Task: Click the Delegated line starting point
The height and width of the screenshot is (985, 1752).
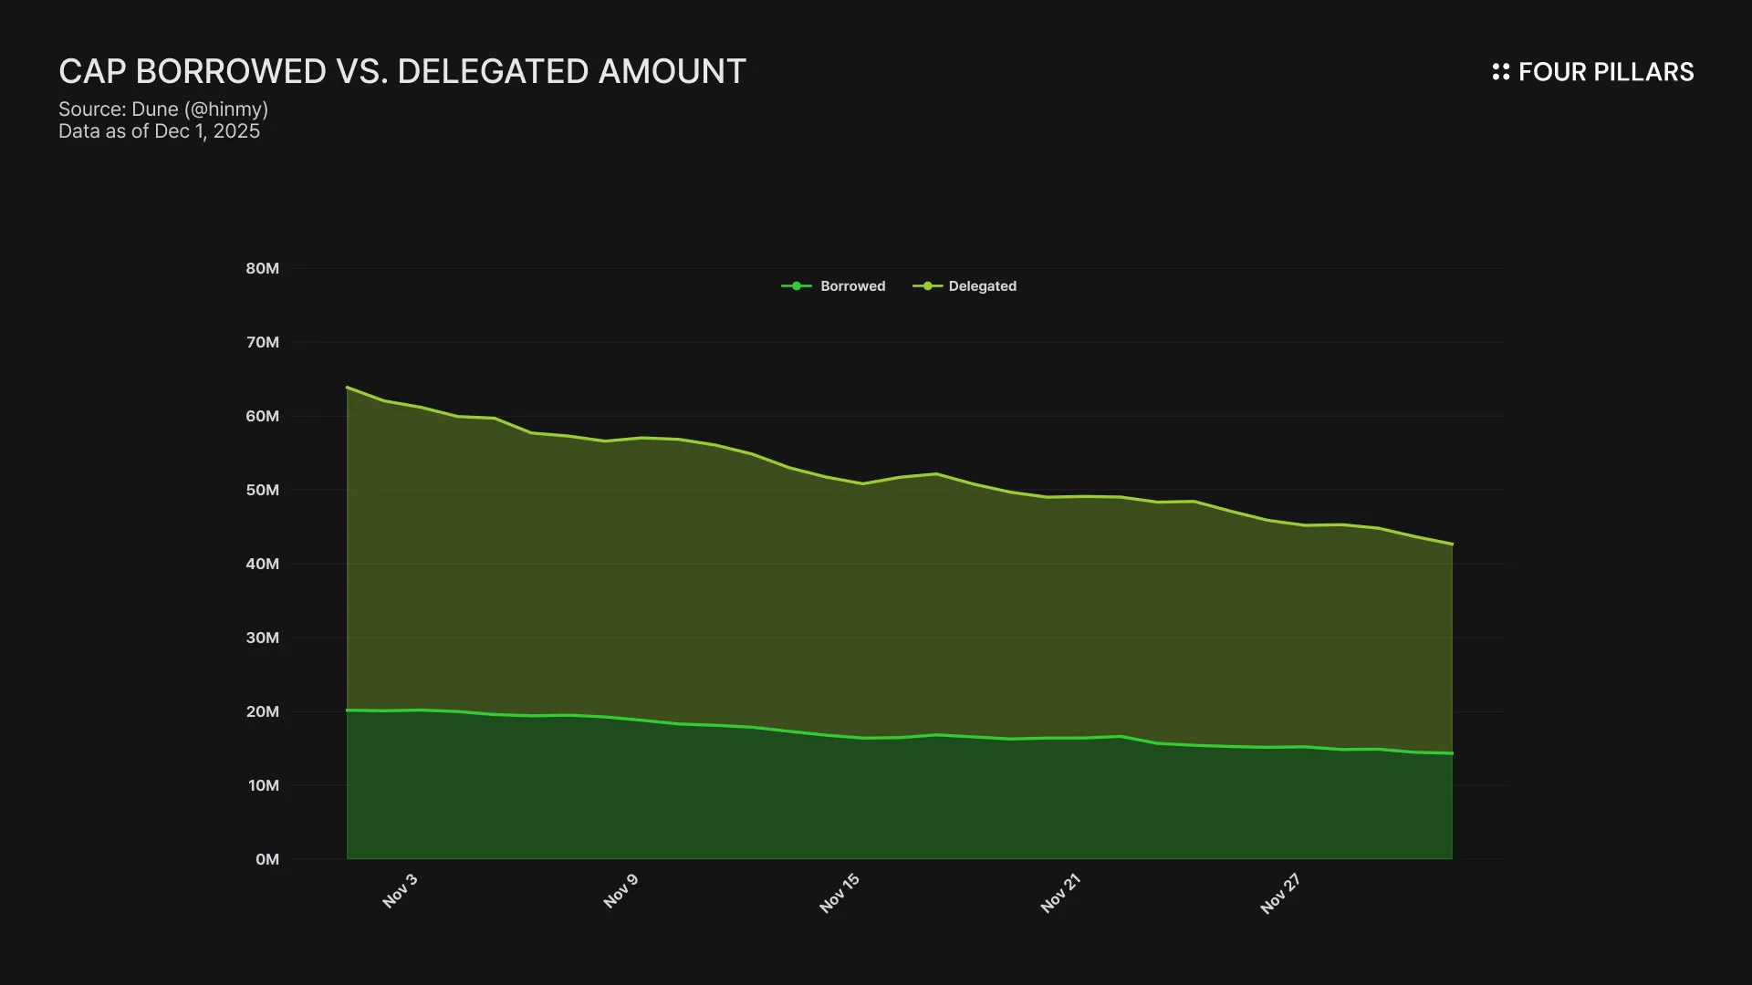Action: coord(348,388)
